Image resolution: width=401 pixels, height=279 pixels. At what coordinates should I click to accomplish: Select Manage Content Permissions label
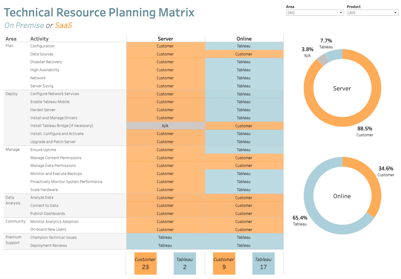point(56,158)
